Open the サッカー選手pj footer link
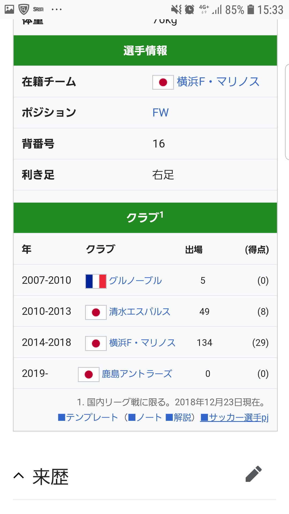This screenshot has width=289, height=514. click(234, 417)
